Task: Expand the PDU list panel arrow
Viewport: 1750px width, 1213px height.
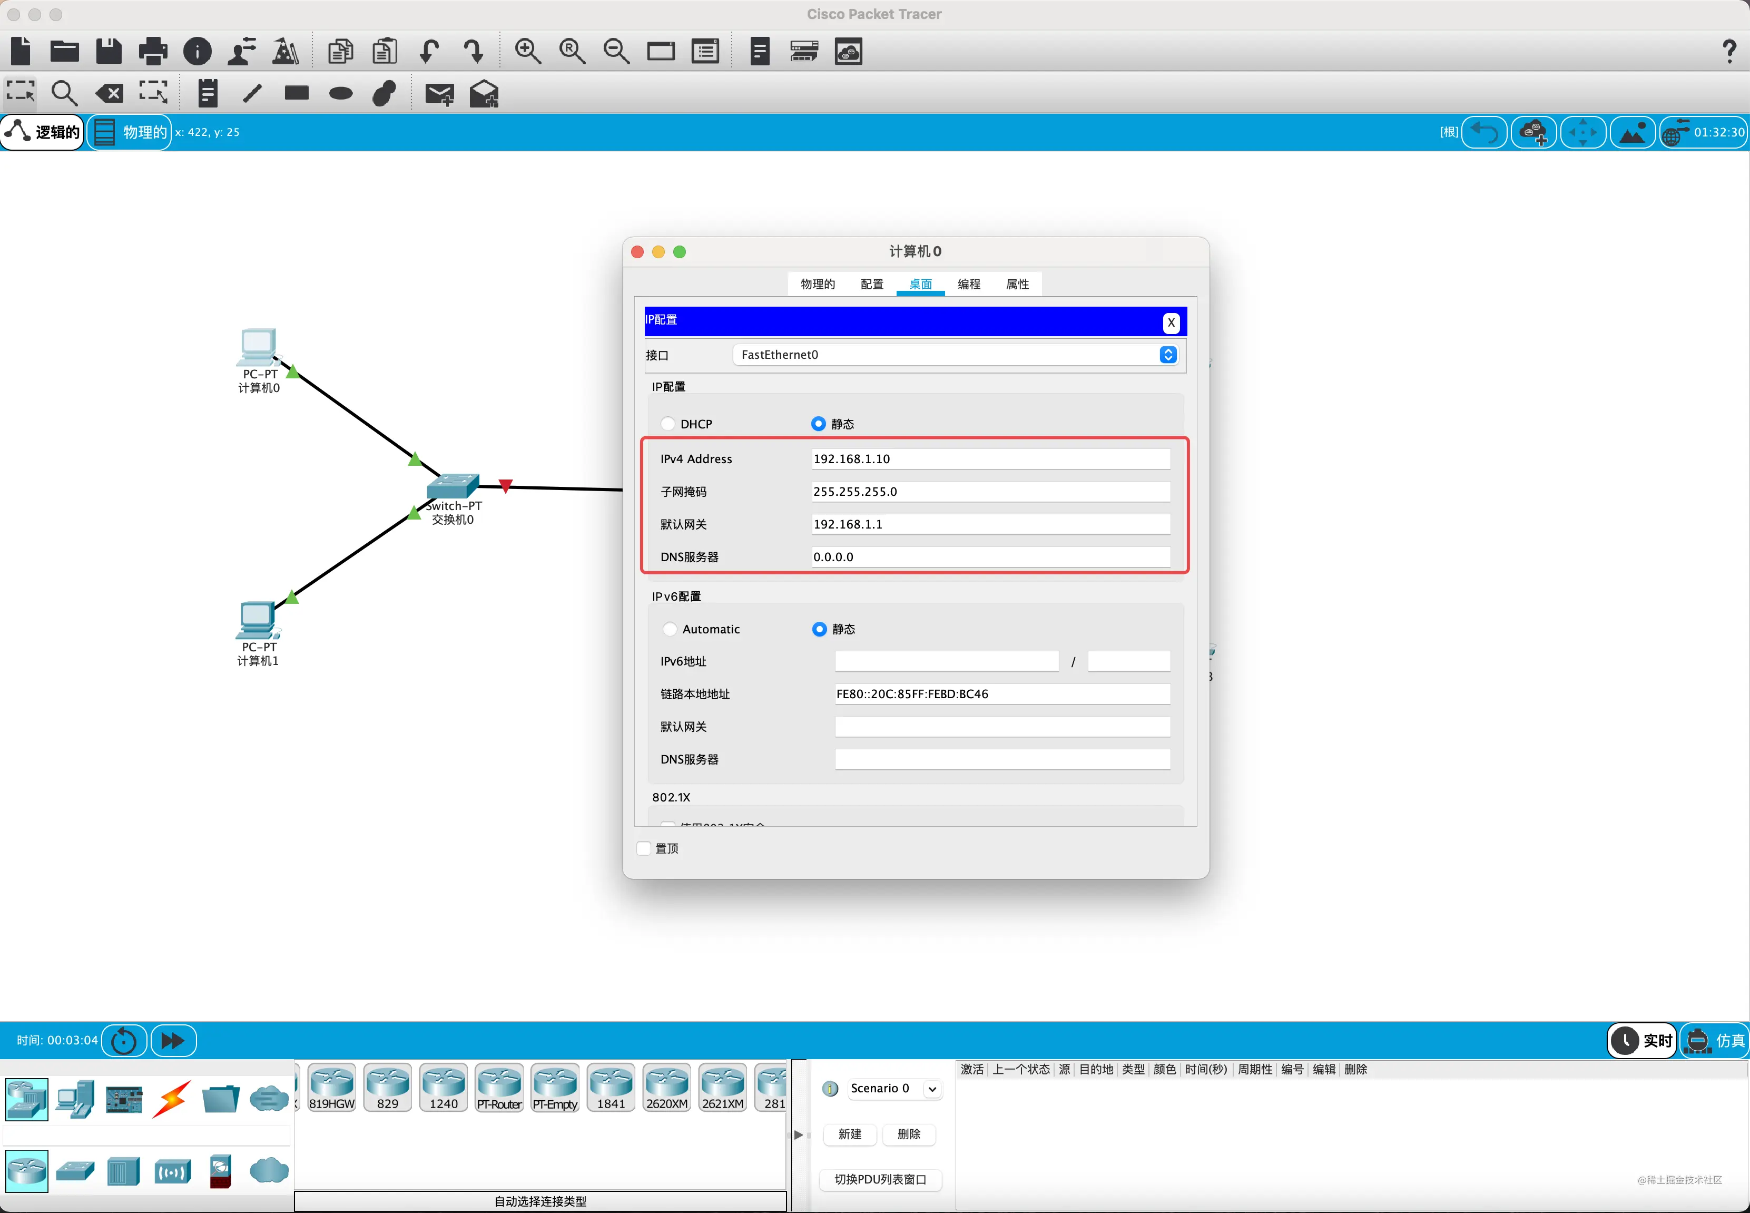Action: click(x=798, y=1134)
